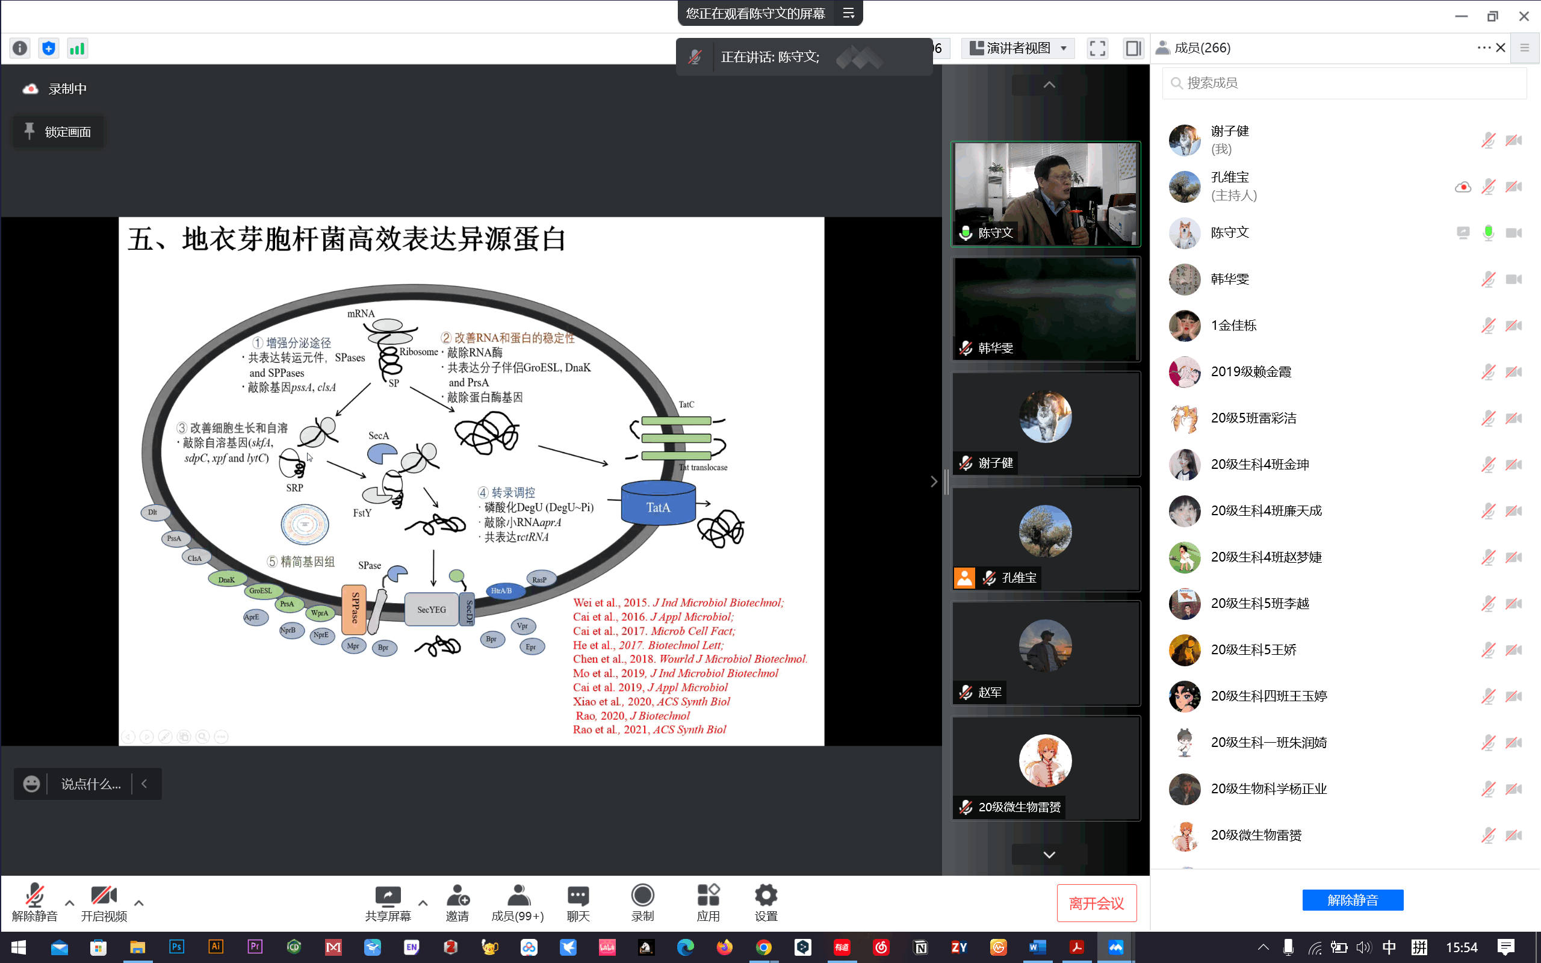Expand audio options arrow beside 解除静音

(x=69, y=902)
